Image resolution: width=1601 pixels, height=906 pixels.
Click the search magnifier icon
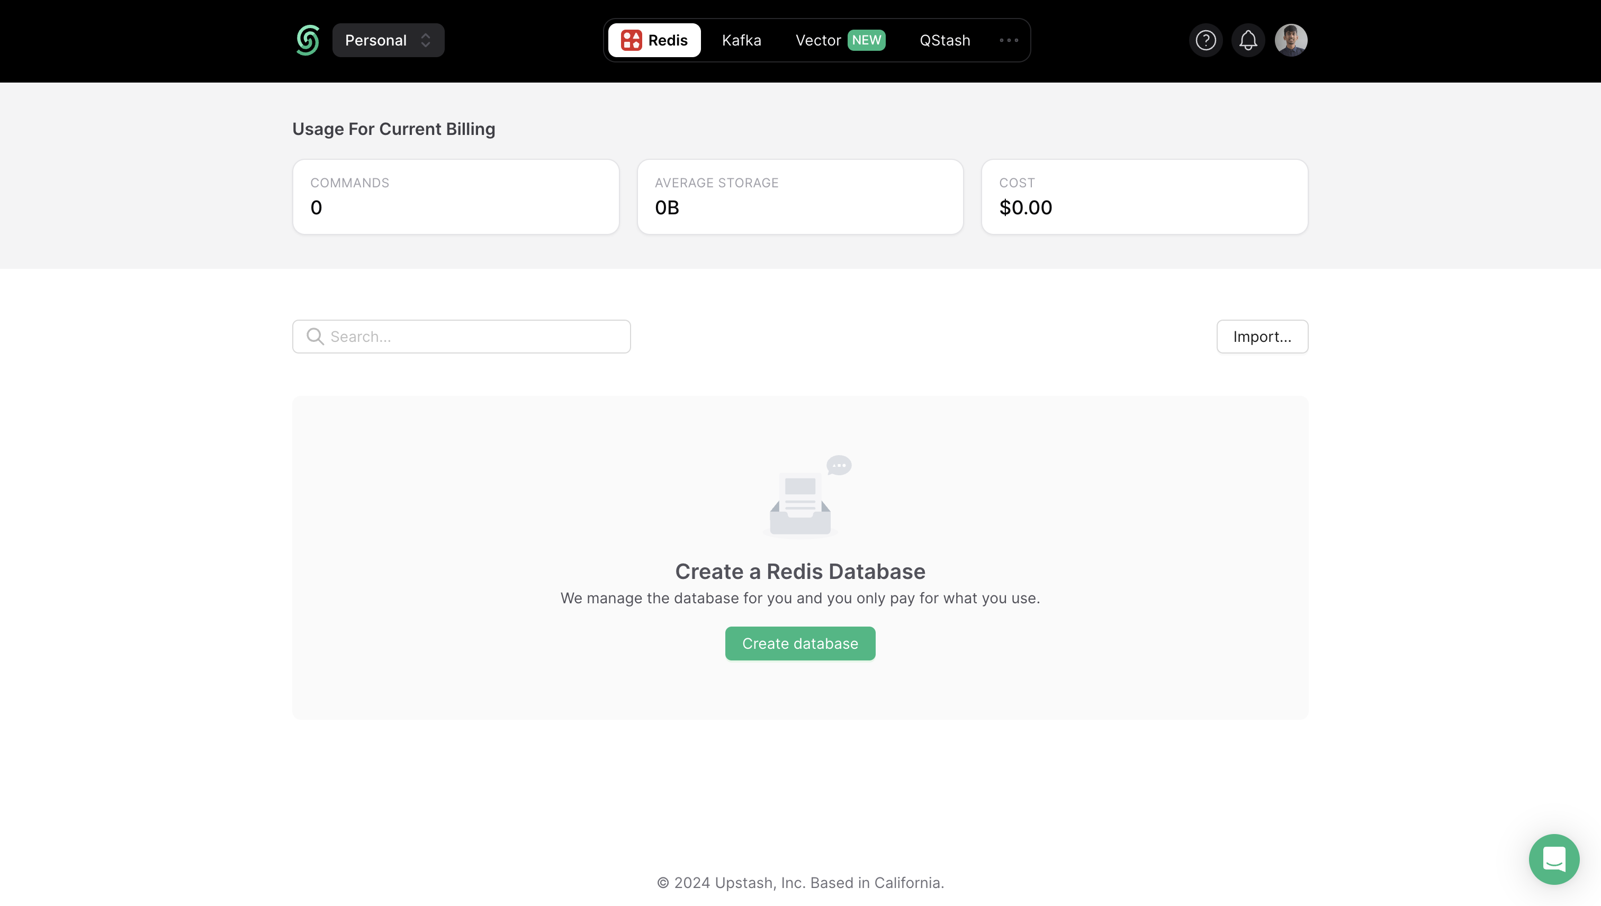pos(314,336)
